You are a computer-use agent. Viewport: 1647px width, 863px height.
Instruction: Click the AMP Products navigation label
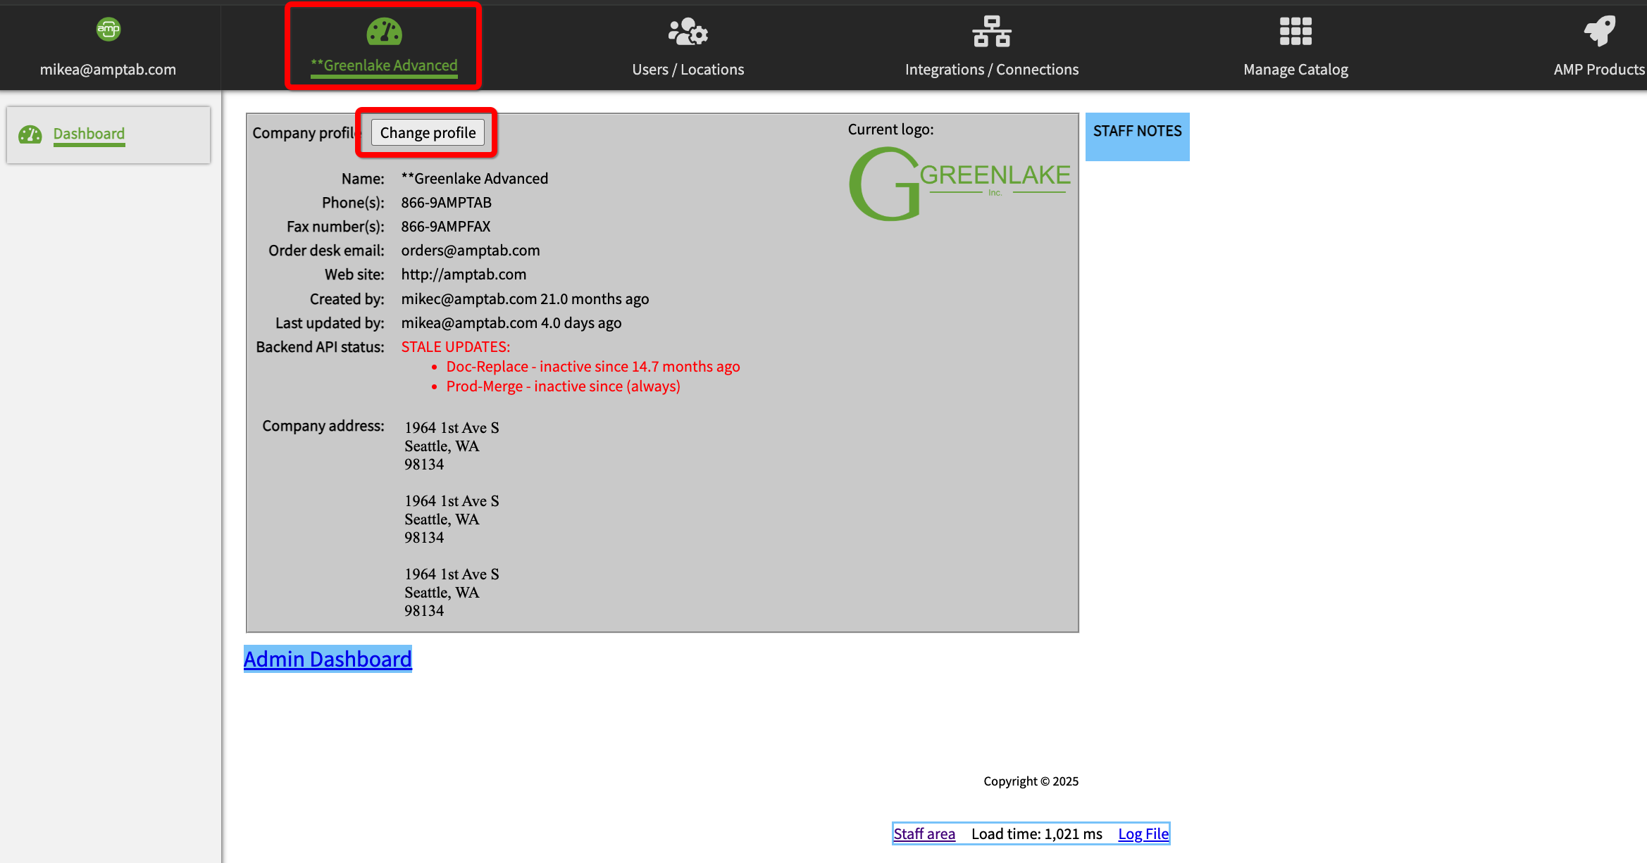tap(1599, 69)
